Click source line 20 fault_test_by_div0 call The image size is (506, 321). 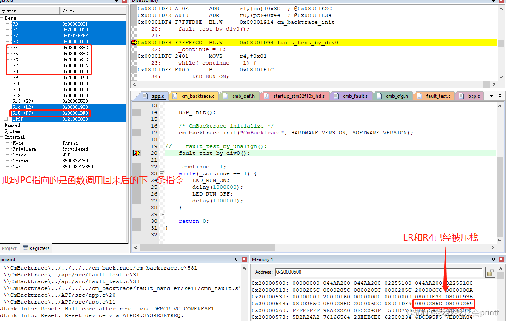coord(214,153)
